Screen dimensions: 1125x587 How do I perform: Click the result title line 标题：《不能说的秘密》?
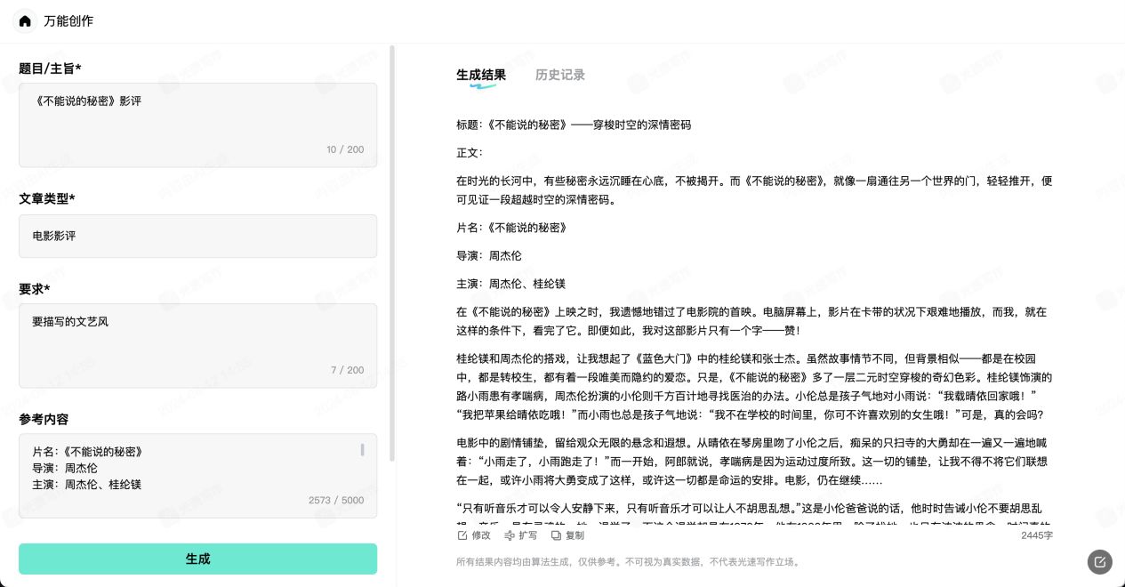coord(574,125)
